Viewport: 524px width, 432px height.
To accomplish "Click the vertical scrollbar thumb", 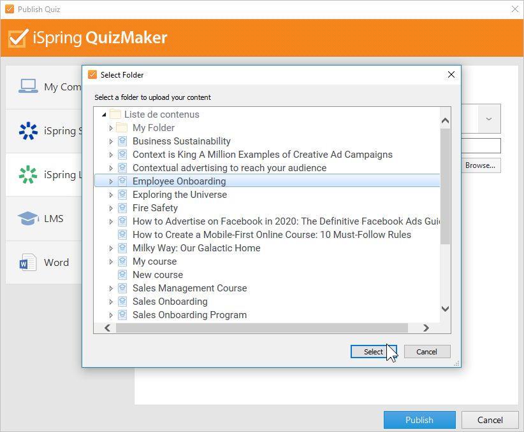I will click(x=445, y=186).
